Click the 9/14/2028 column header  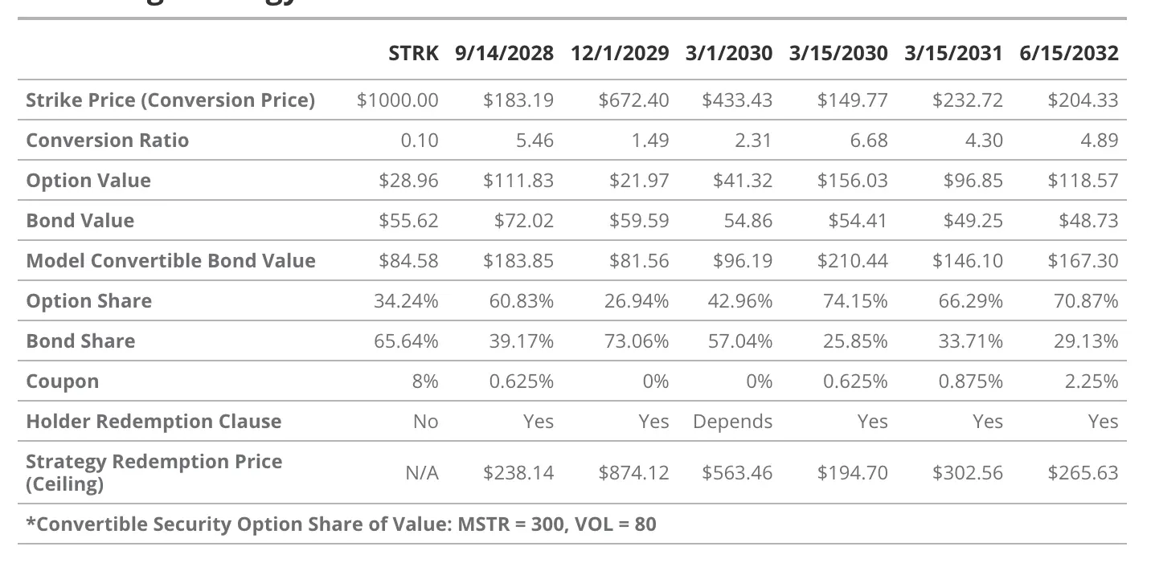[504, 54]
